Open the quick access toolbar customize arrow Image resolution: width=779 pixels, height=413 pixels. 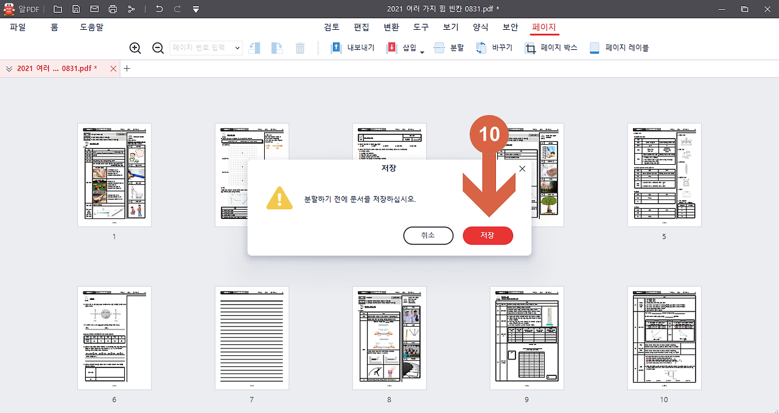pos(195,9)
